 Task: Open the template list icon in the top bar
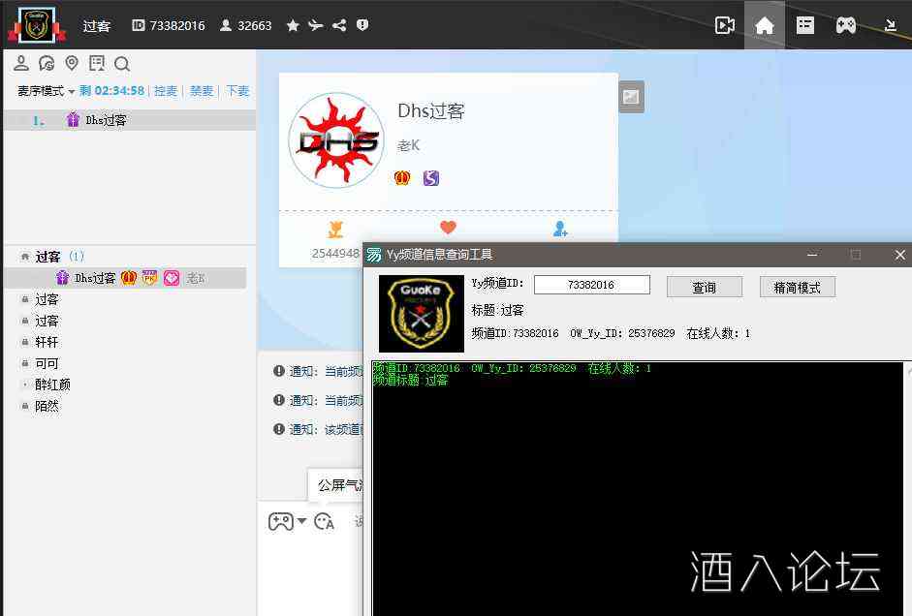pos(805,25)
